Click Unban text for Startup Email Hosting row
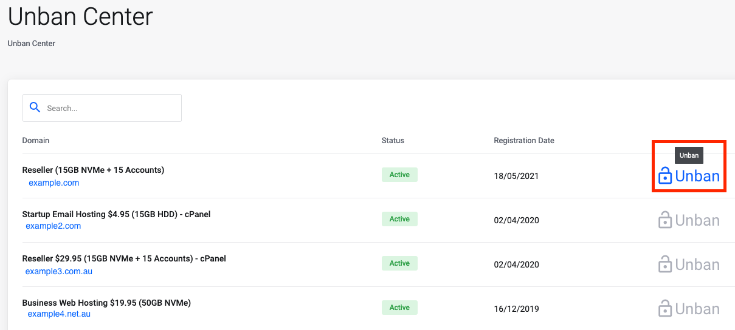This screenshot has height=330, width=735. click(x=697, y=220)
